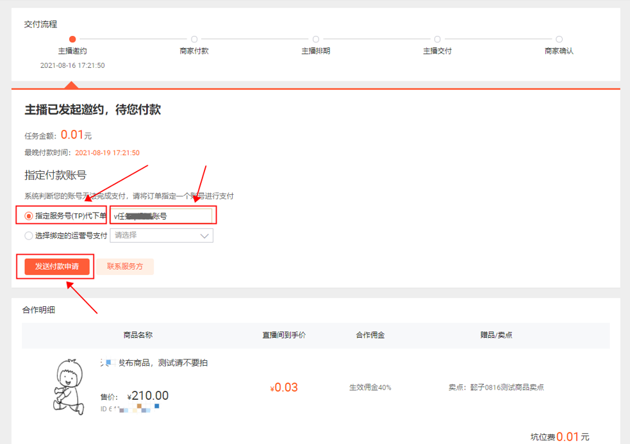Click the product title 发布商品，测试请不要拍
Screen dimensions: 630x444
coord(154,363)
